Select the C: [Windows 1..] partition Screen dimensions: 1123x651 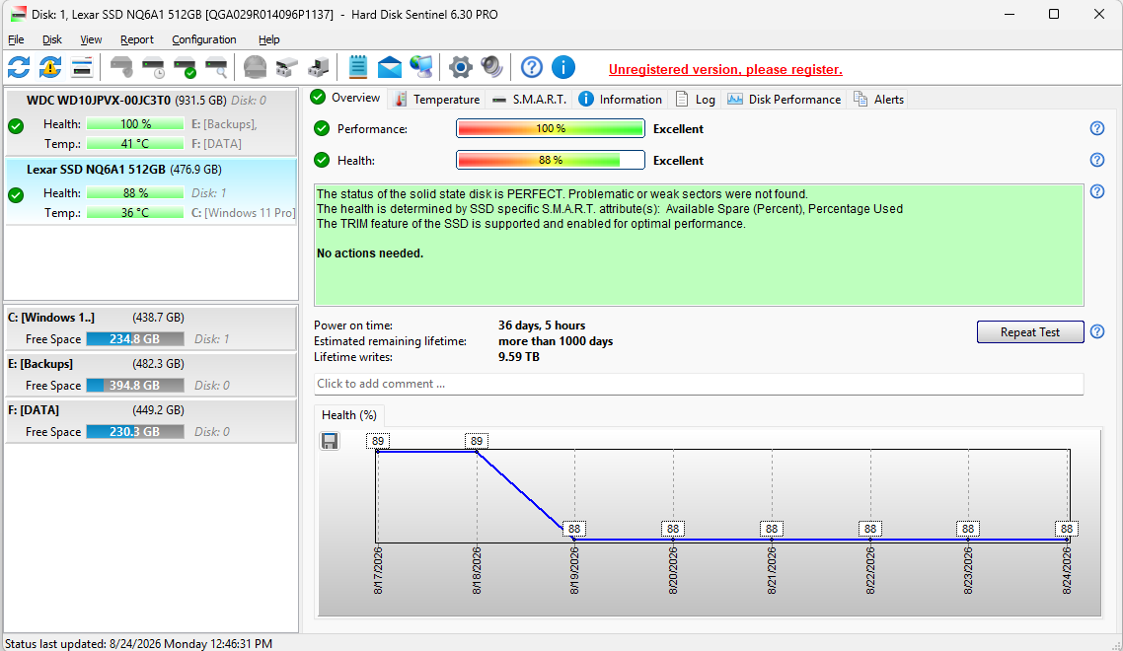tap(151, 328)
